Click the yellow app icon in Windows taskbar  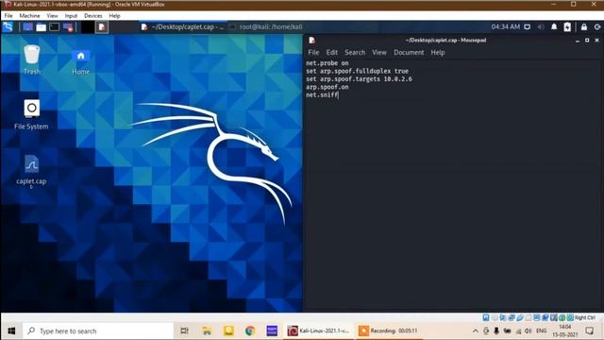coord(228,331)
